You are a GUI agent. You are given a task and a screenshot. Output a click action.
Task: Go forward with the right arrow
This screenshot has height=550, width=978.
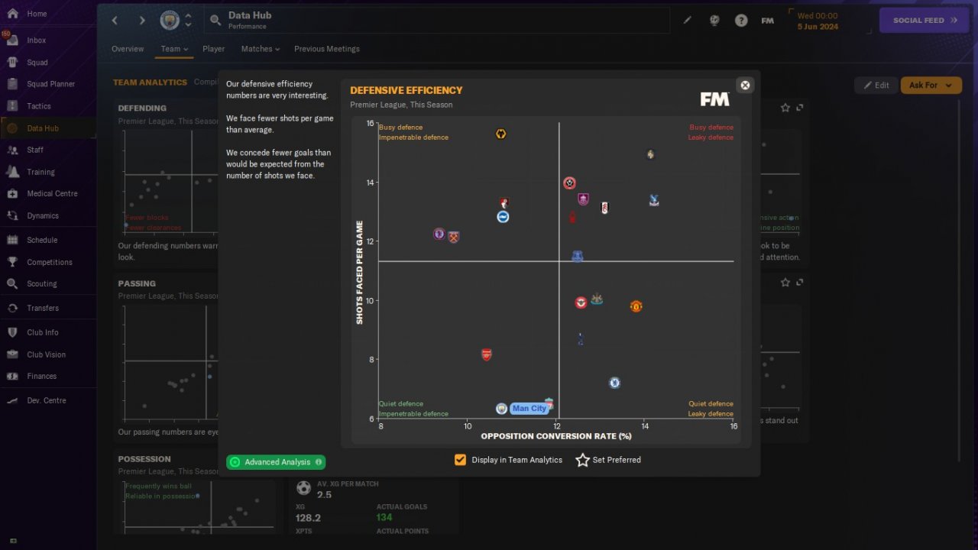click(142, 21)
